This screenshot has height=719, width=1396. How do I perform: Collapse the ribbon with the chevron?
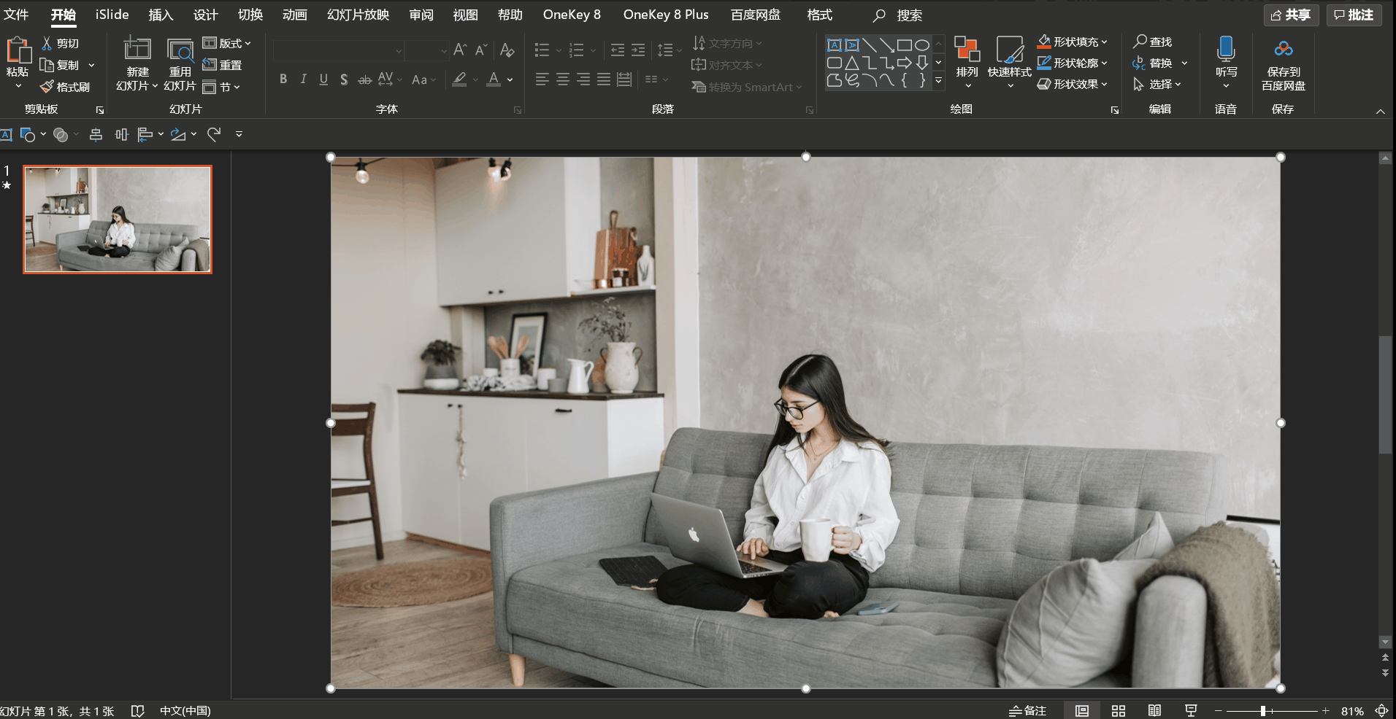pyautogui.click(x=1380, y=111)
